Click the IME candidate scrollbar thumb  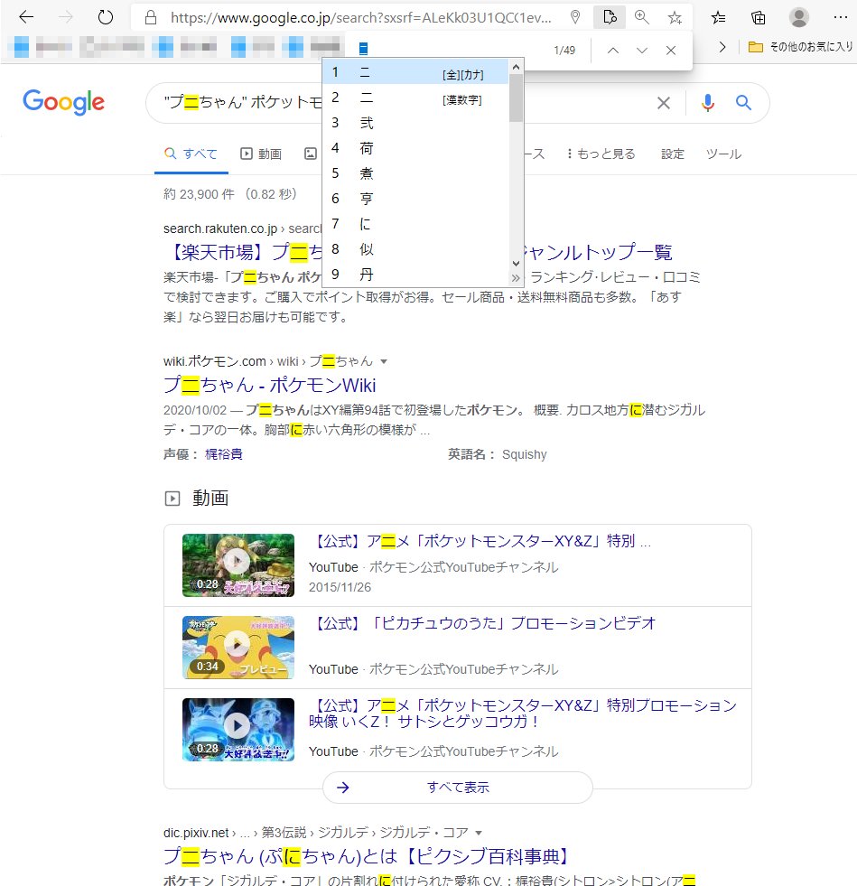pyautogui.click(x=516, y=98)
